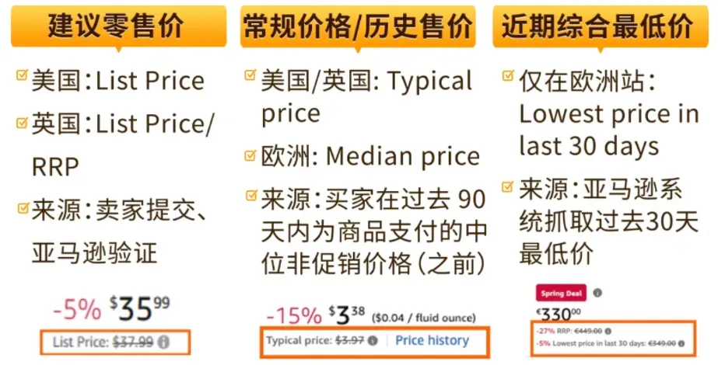Toggle checkbox beside 来源: 买家在过去 90 天
718x365 pixels.
[251, 196]
